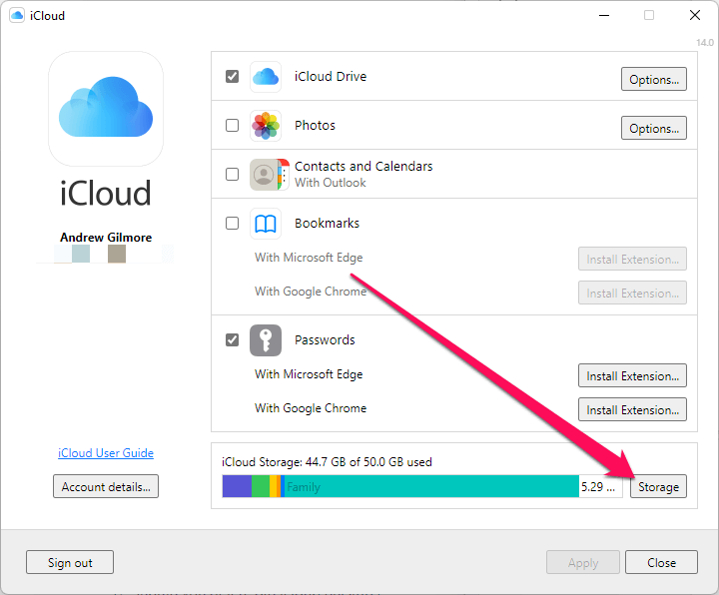
Task: Minimize the iCloud window
Action: click(604, 16)
